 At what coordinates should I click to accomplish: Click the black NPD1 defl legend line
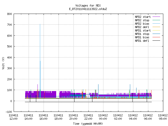click(x=156, y=41)
